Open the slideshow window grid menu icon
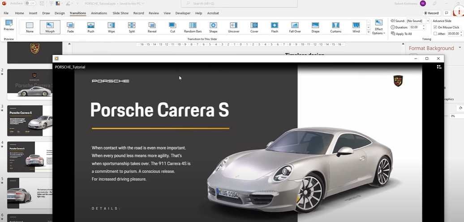The image size is (464, 222). pyautogui.click(x=439, y=67)
